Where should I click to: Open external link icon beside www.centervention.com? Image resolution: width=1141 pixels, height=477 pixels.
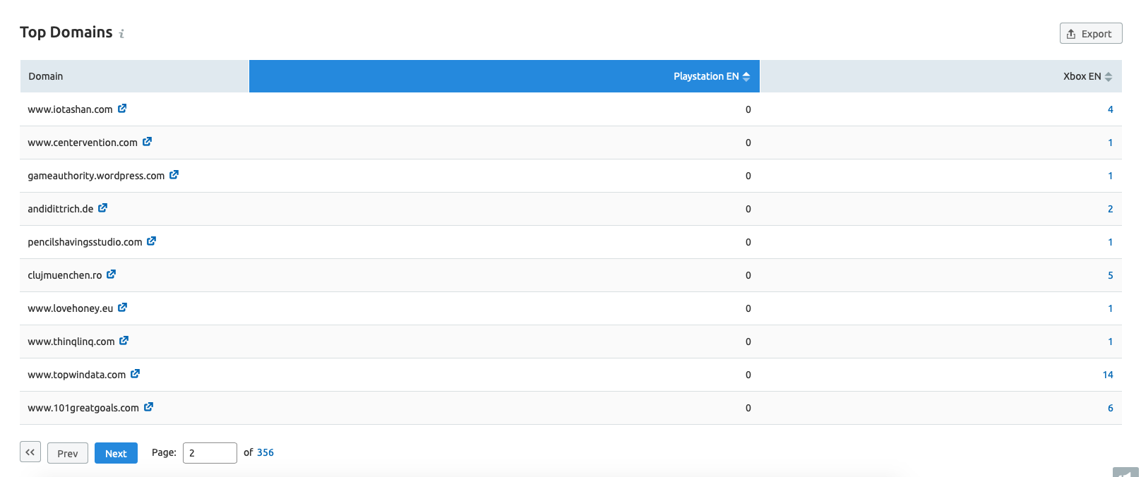(147, 142)
